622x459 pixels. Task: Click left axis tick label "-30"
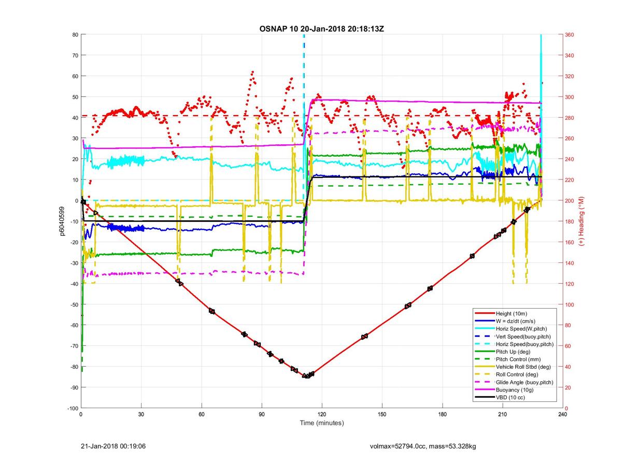[74, 263]
